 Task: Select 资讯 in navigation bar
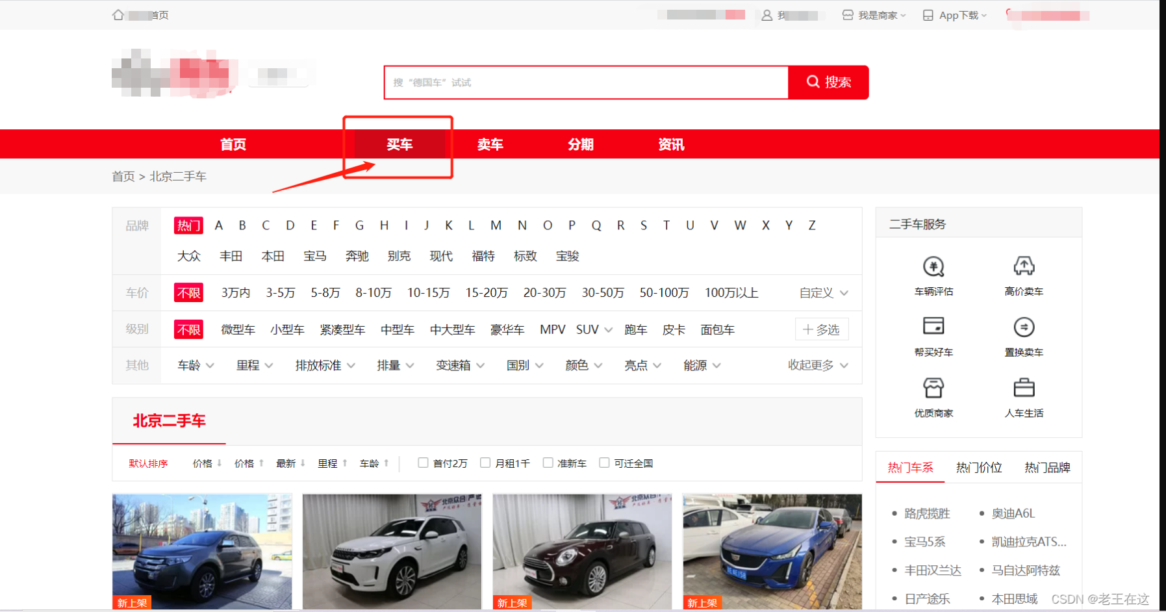click(x=671, y=144)
